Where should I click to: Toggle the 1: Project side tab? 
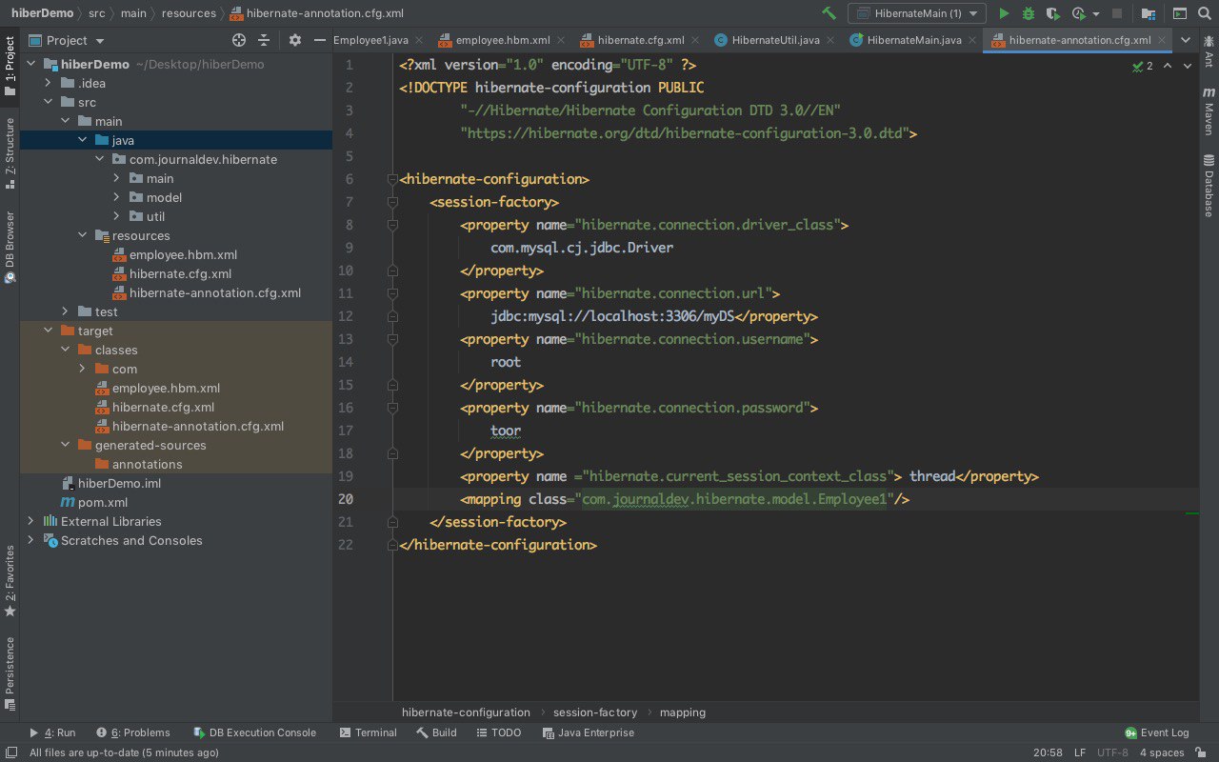(x=10, y=67)
